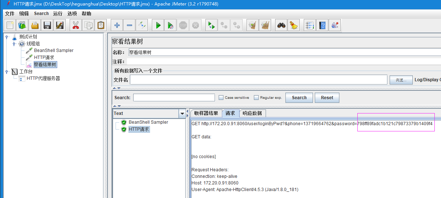Click the Toggle enable/disable icon
The width and height of the screenshot is (441, 198).
point(142,25)
